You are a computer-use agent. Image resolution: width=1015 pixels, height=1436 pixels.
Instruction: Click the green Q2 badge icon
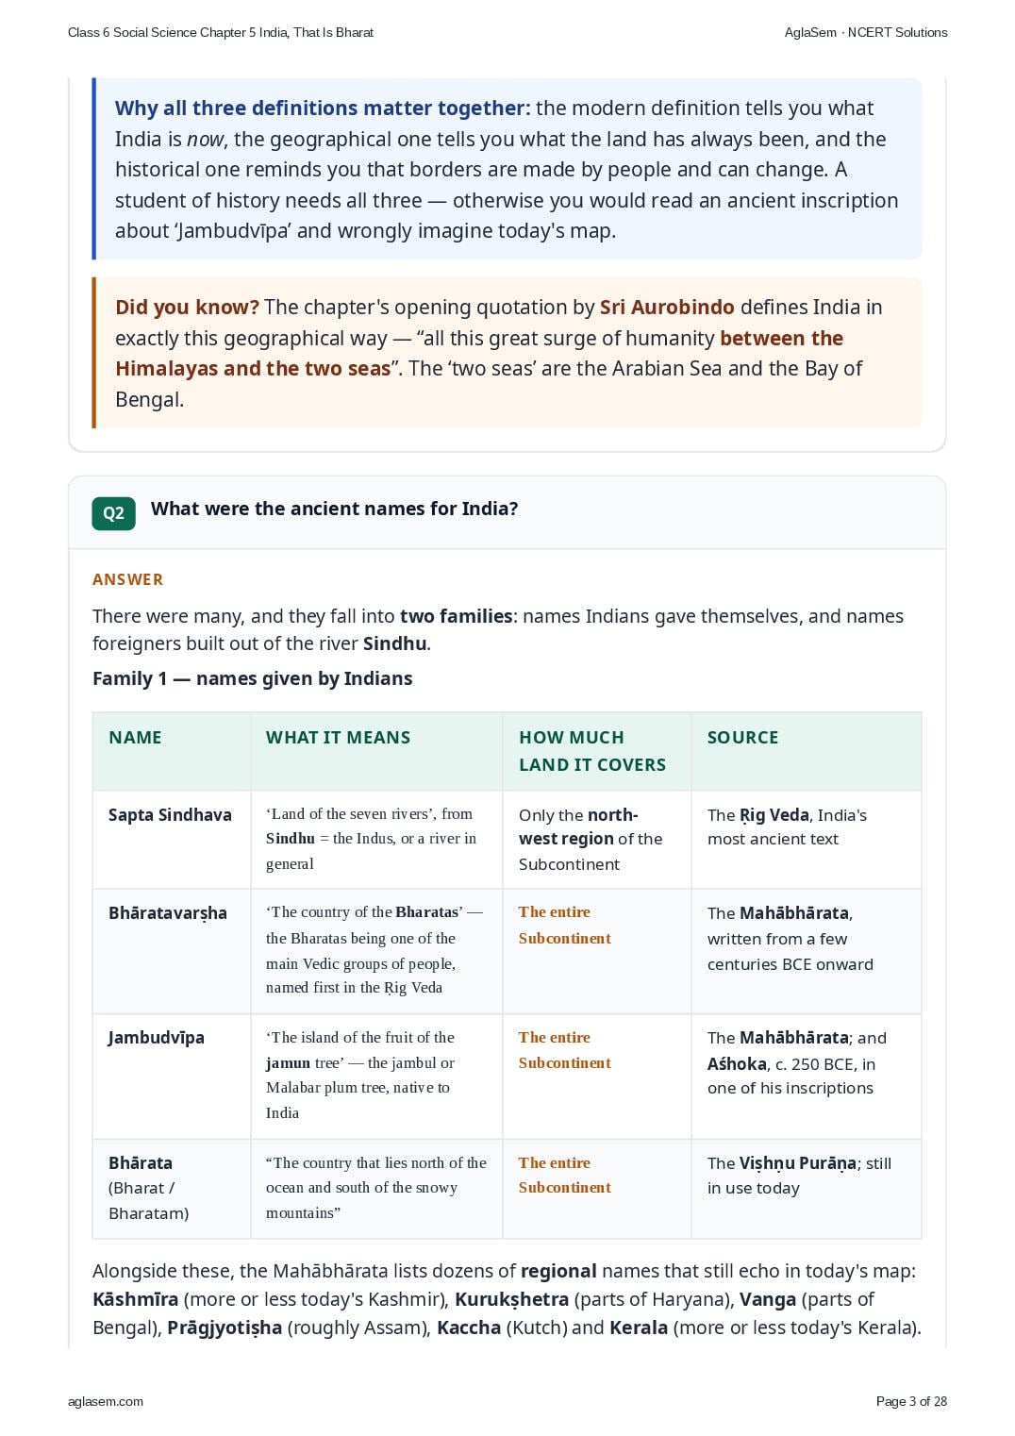(x=113, y=513)
